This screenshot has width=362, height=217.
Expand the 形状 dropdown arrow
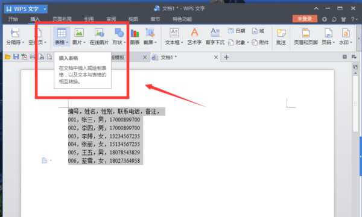click(125, 42)
